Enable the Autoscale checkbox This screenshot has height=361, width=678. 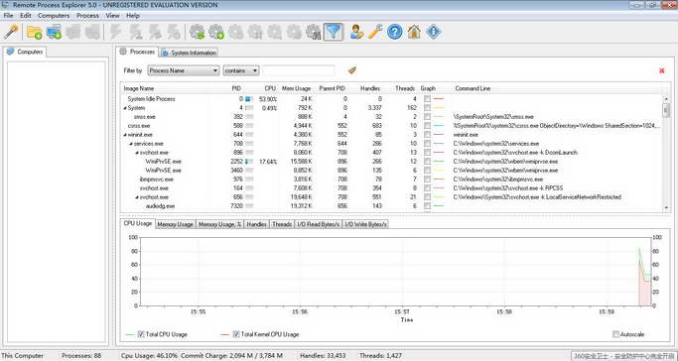(x=615, y=334)
